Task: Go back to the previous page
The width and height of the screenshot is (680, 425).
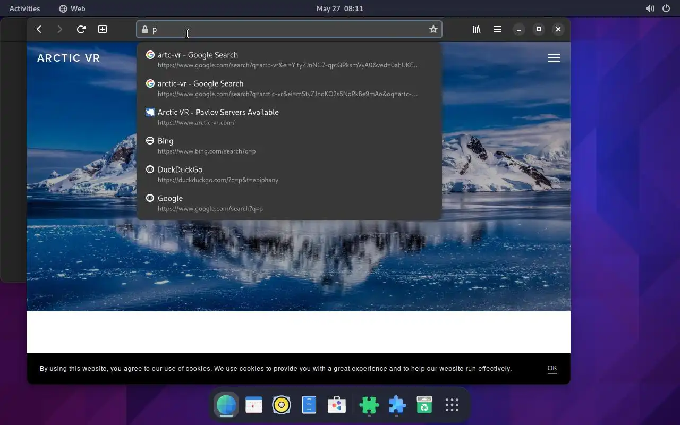Action: click(39, 30)
